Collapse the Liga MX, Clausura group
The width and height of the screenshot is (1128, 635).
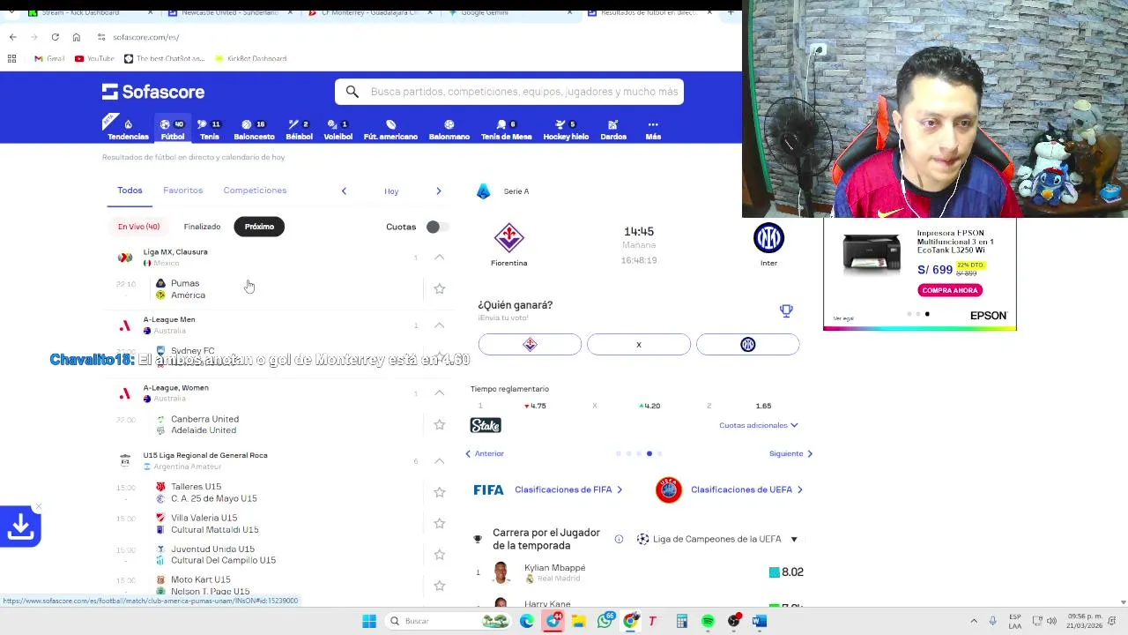440,257
